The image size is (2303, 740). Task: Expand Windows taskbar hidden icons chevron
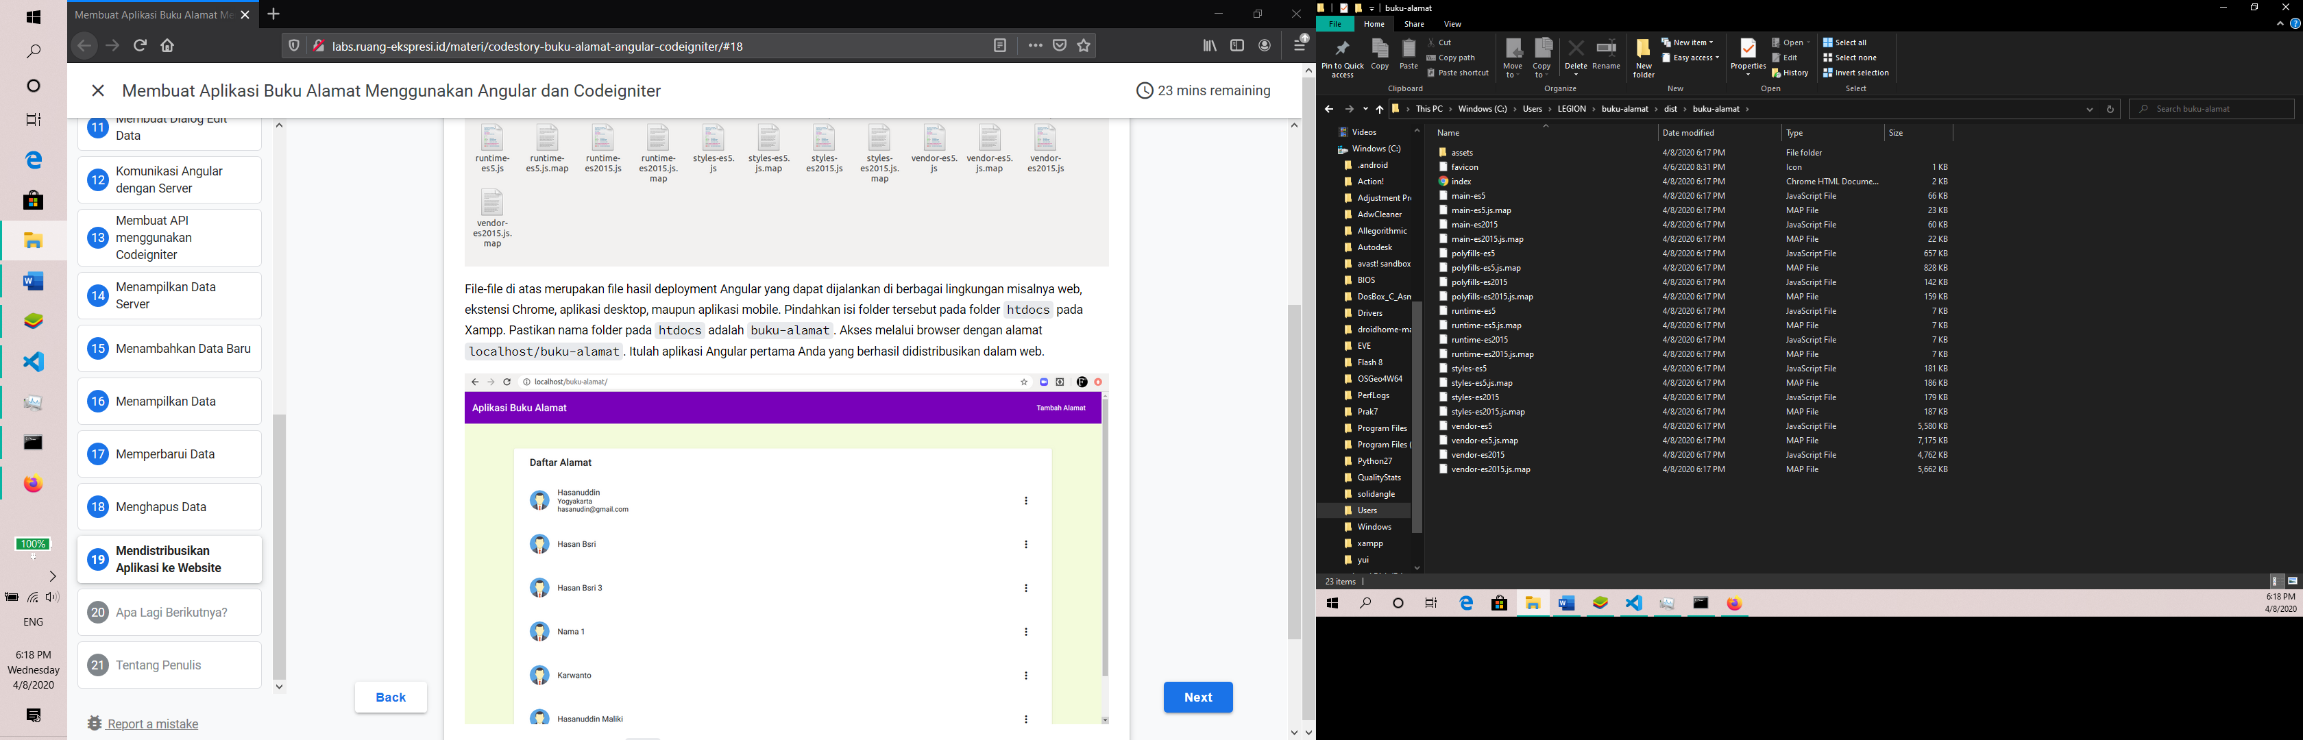[52, 576]
